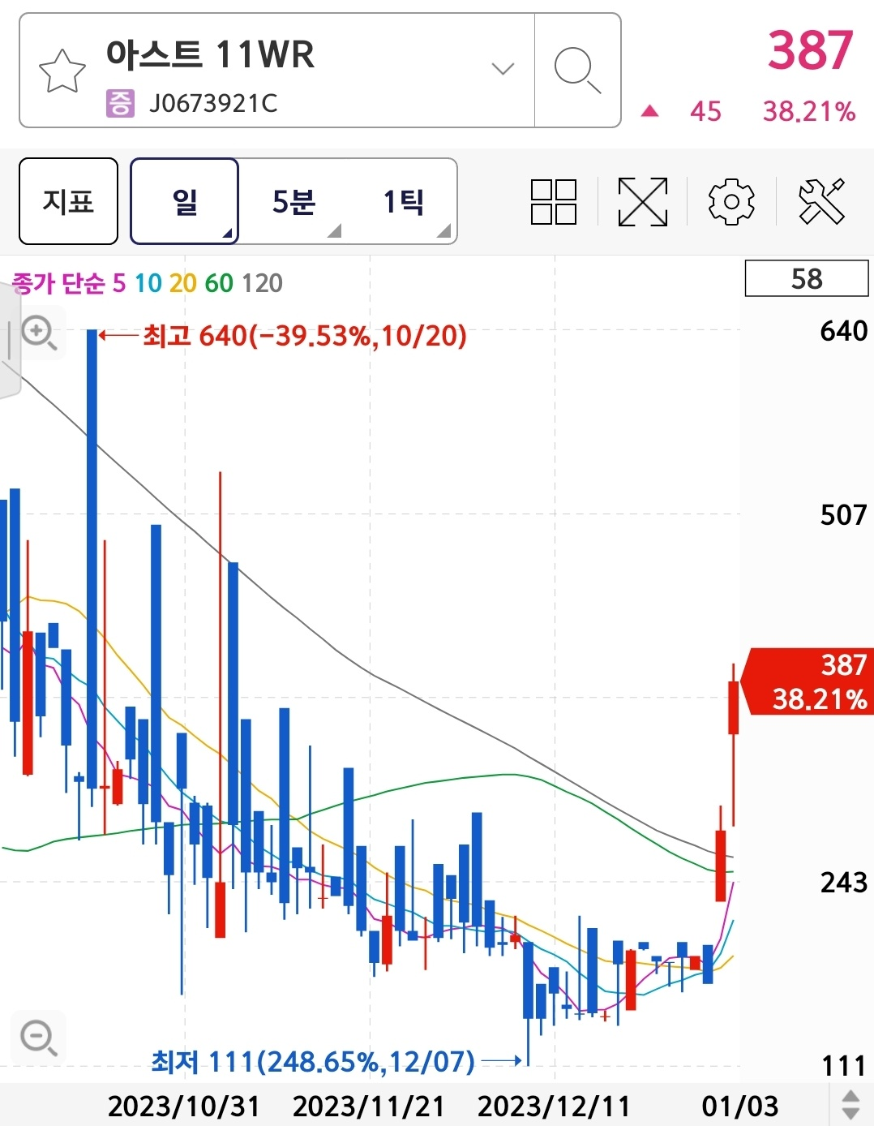Image resolution: width=874 pixels, height=1126 pixels.
Task: Click the up/down stepper arrows at bottom right
Action: pos(850,1105)
